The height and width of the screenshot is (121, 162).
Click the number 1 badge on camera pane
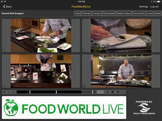coord(84,86)
